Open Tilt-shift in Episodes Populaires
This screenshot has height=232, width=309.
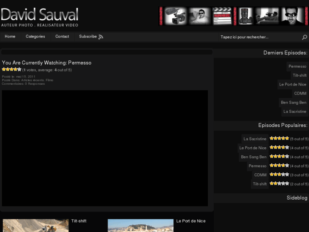click(x=260, y=184)
